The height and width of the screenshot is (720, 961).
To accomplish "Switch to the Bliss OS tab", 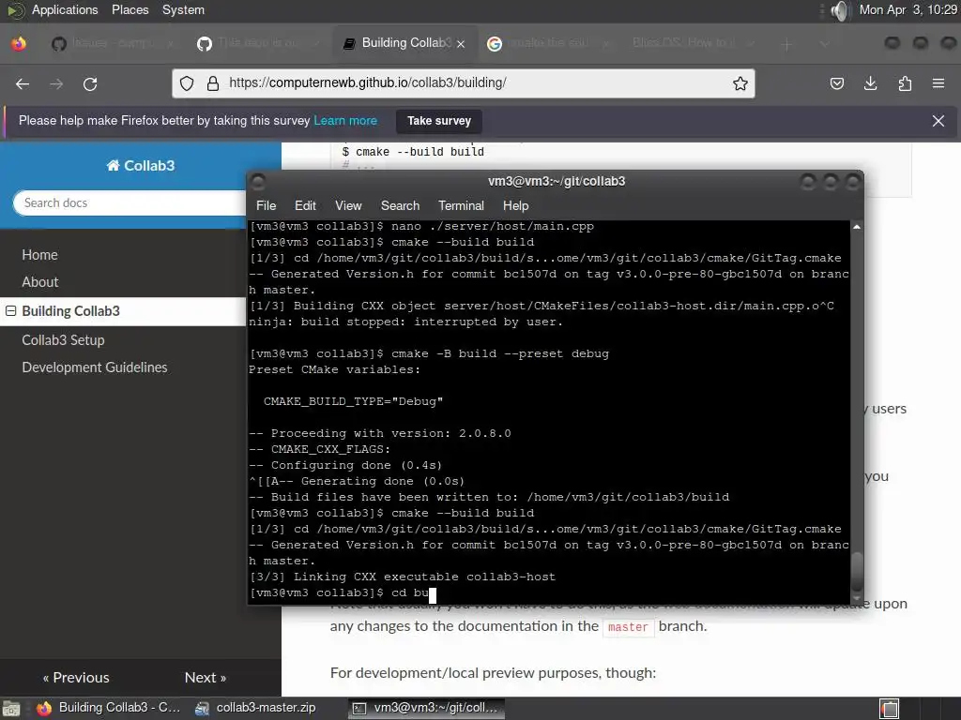I will coord(693,43).
